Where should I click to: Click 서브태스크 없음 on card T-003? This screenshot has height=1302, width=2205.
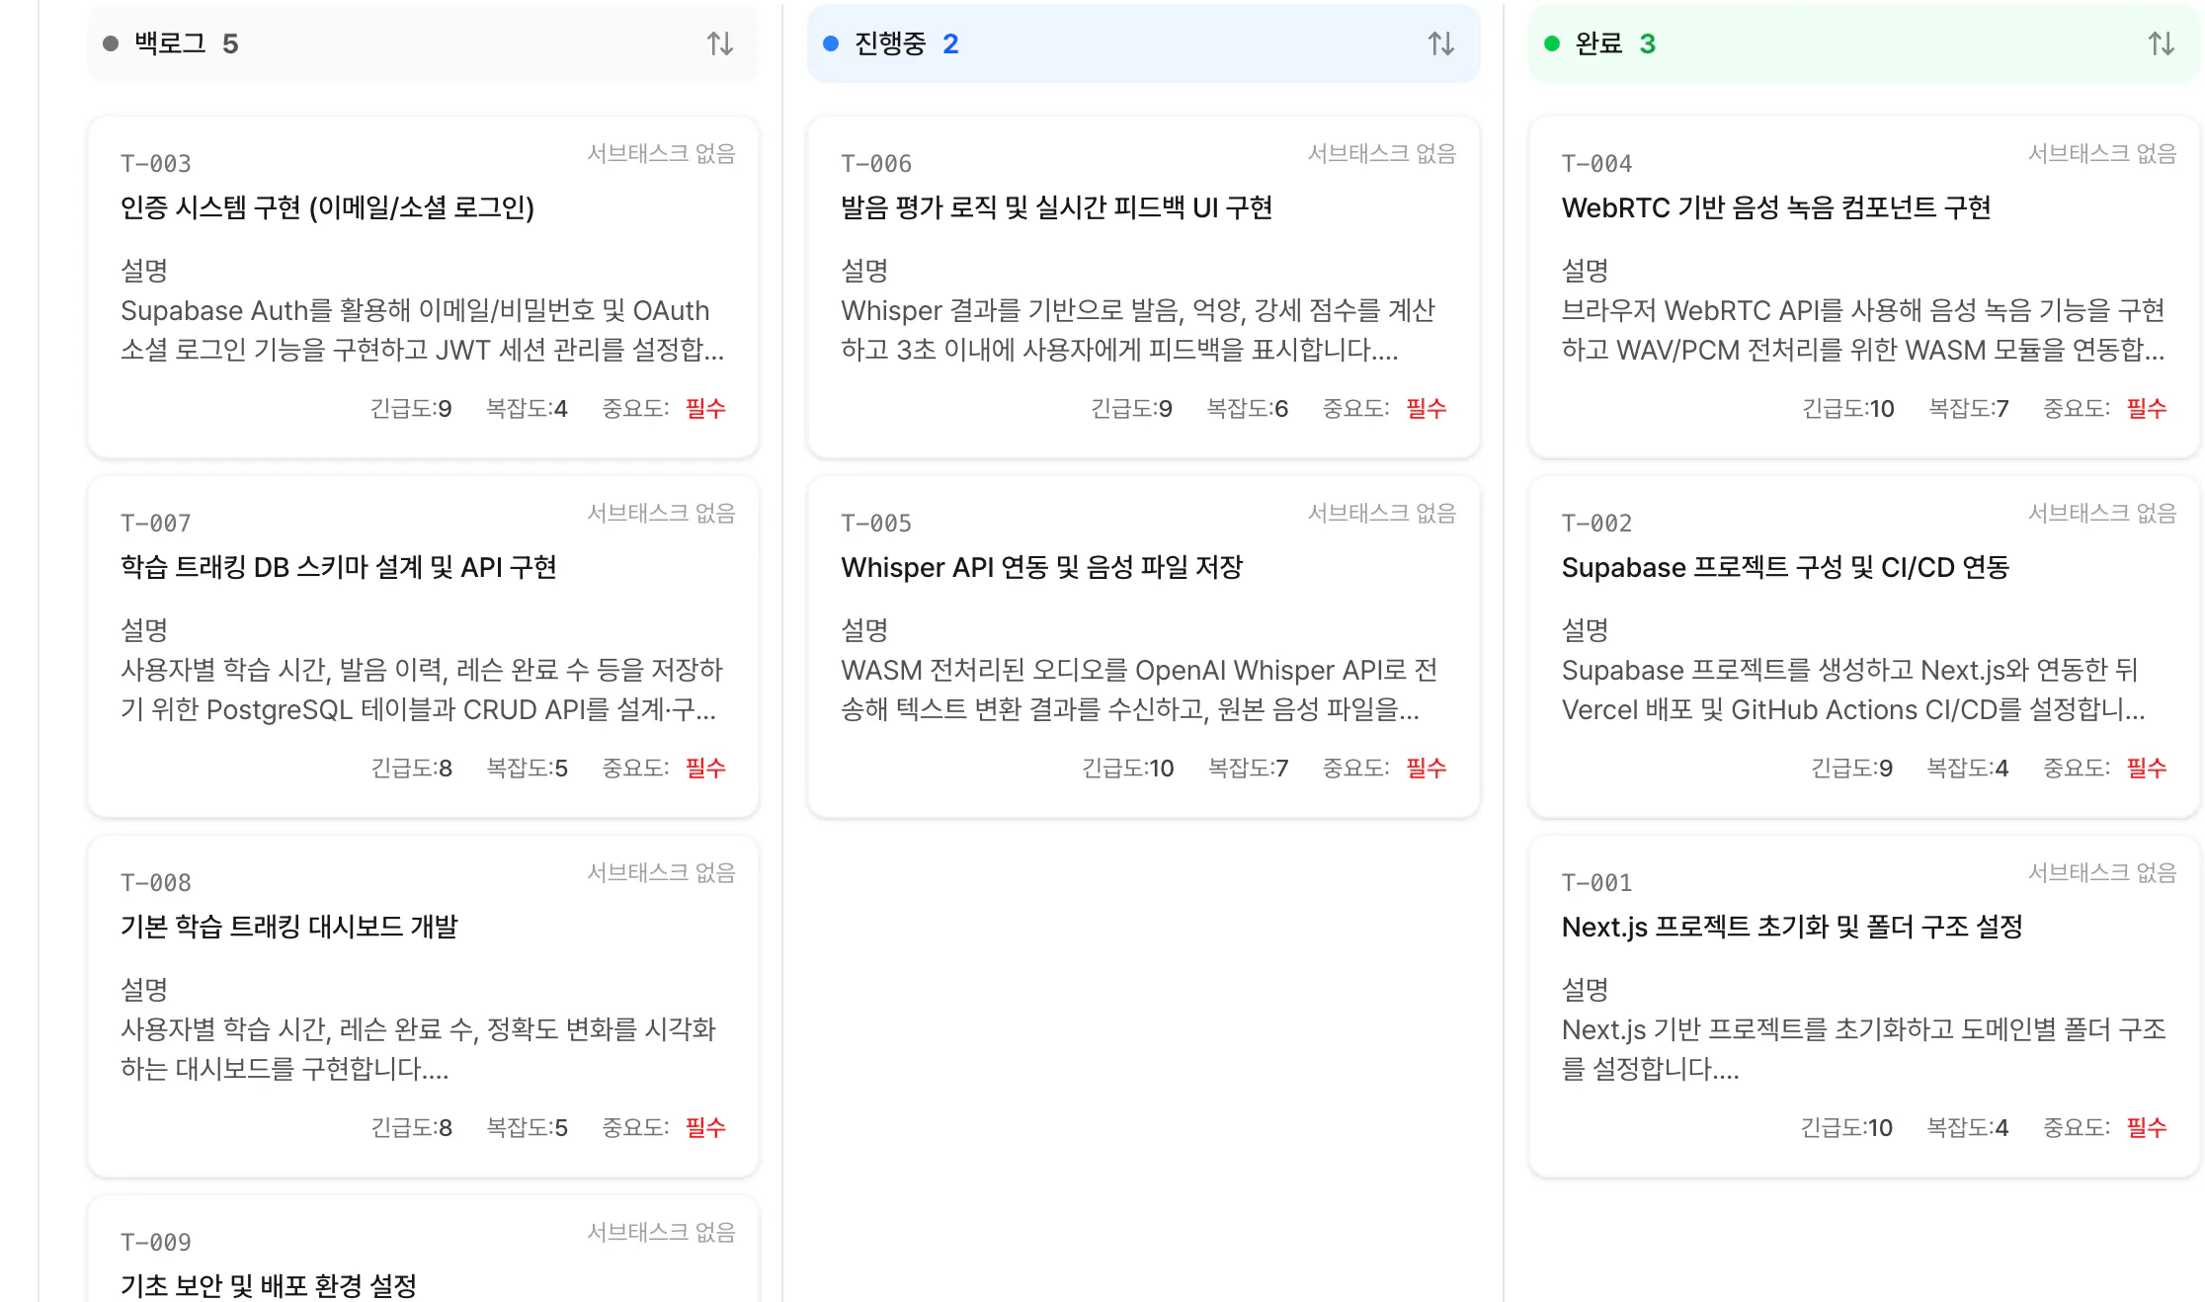pyautogui.click(x=662, y=153)
